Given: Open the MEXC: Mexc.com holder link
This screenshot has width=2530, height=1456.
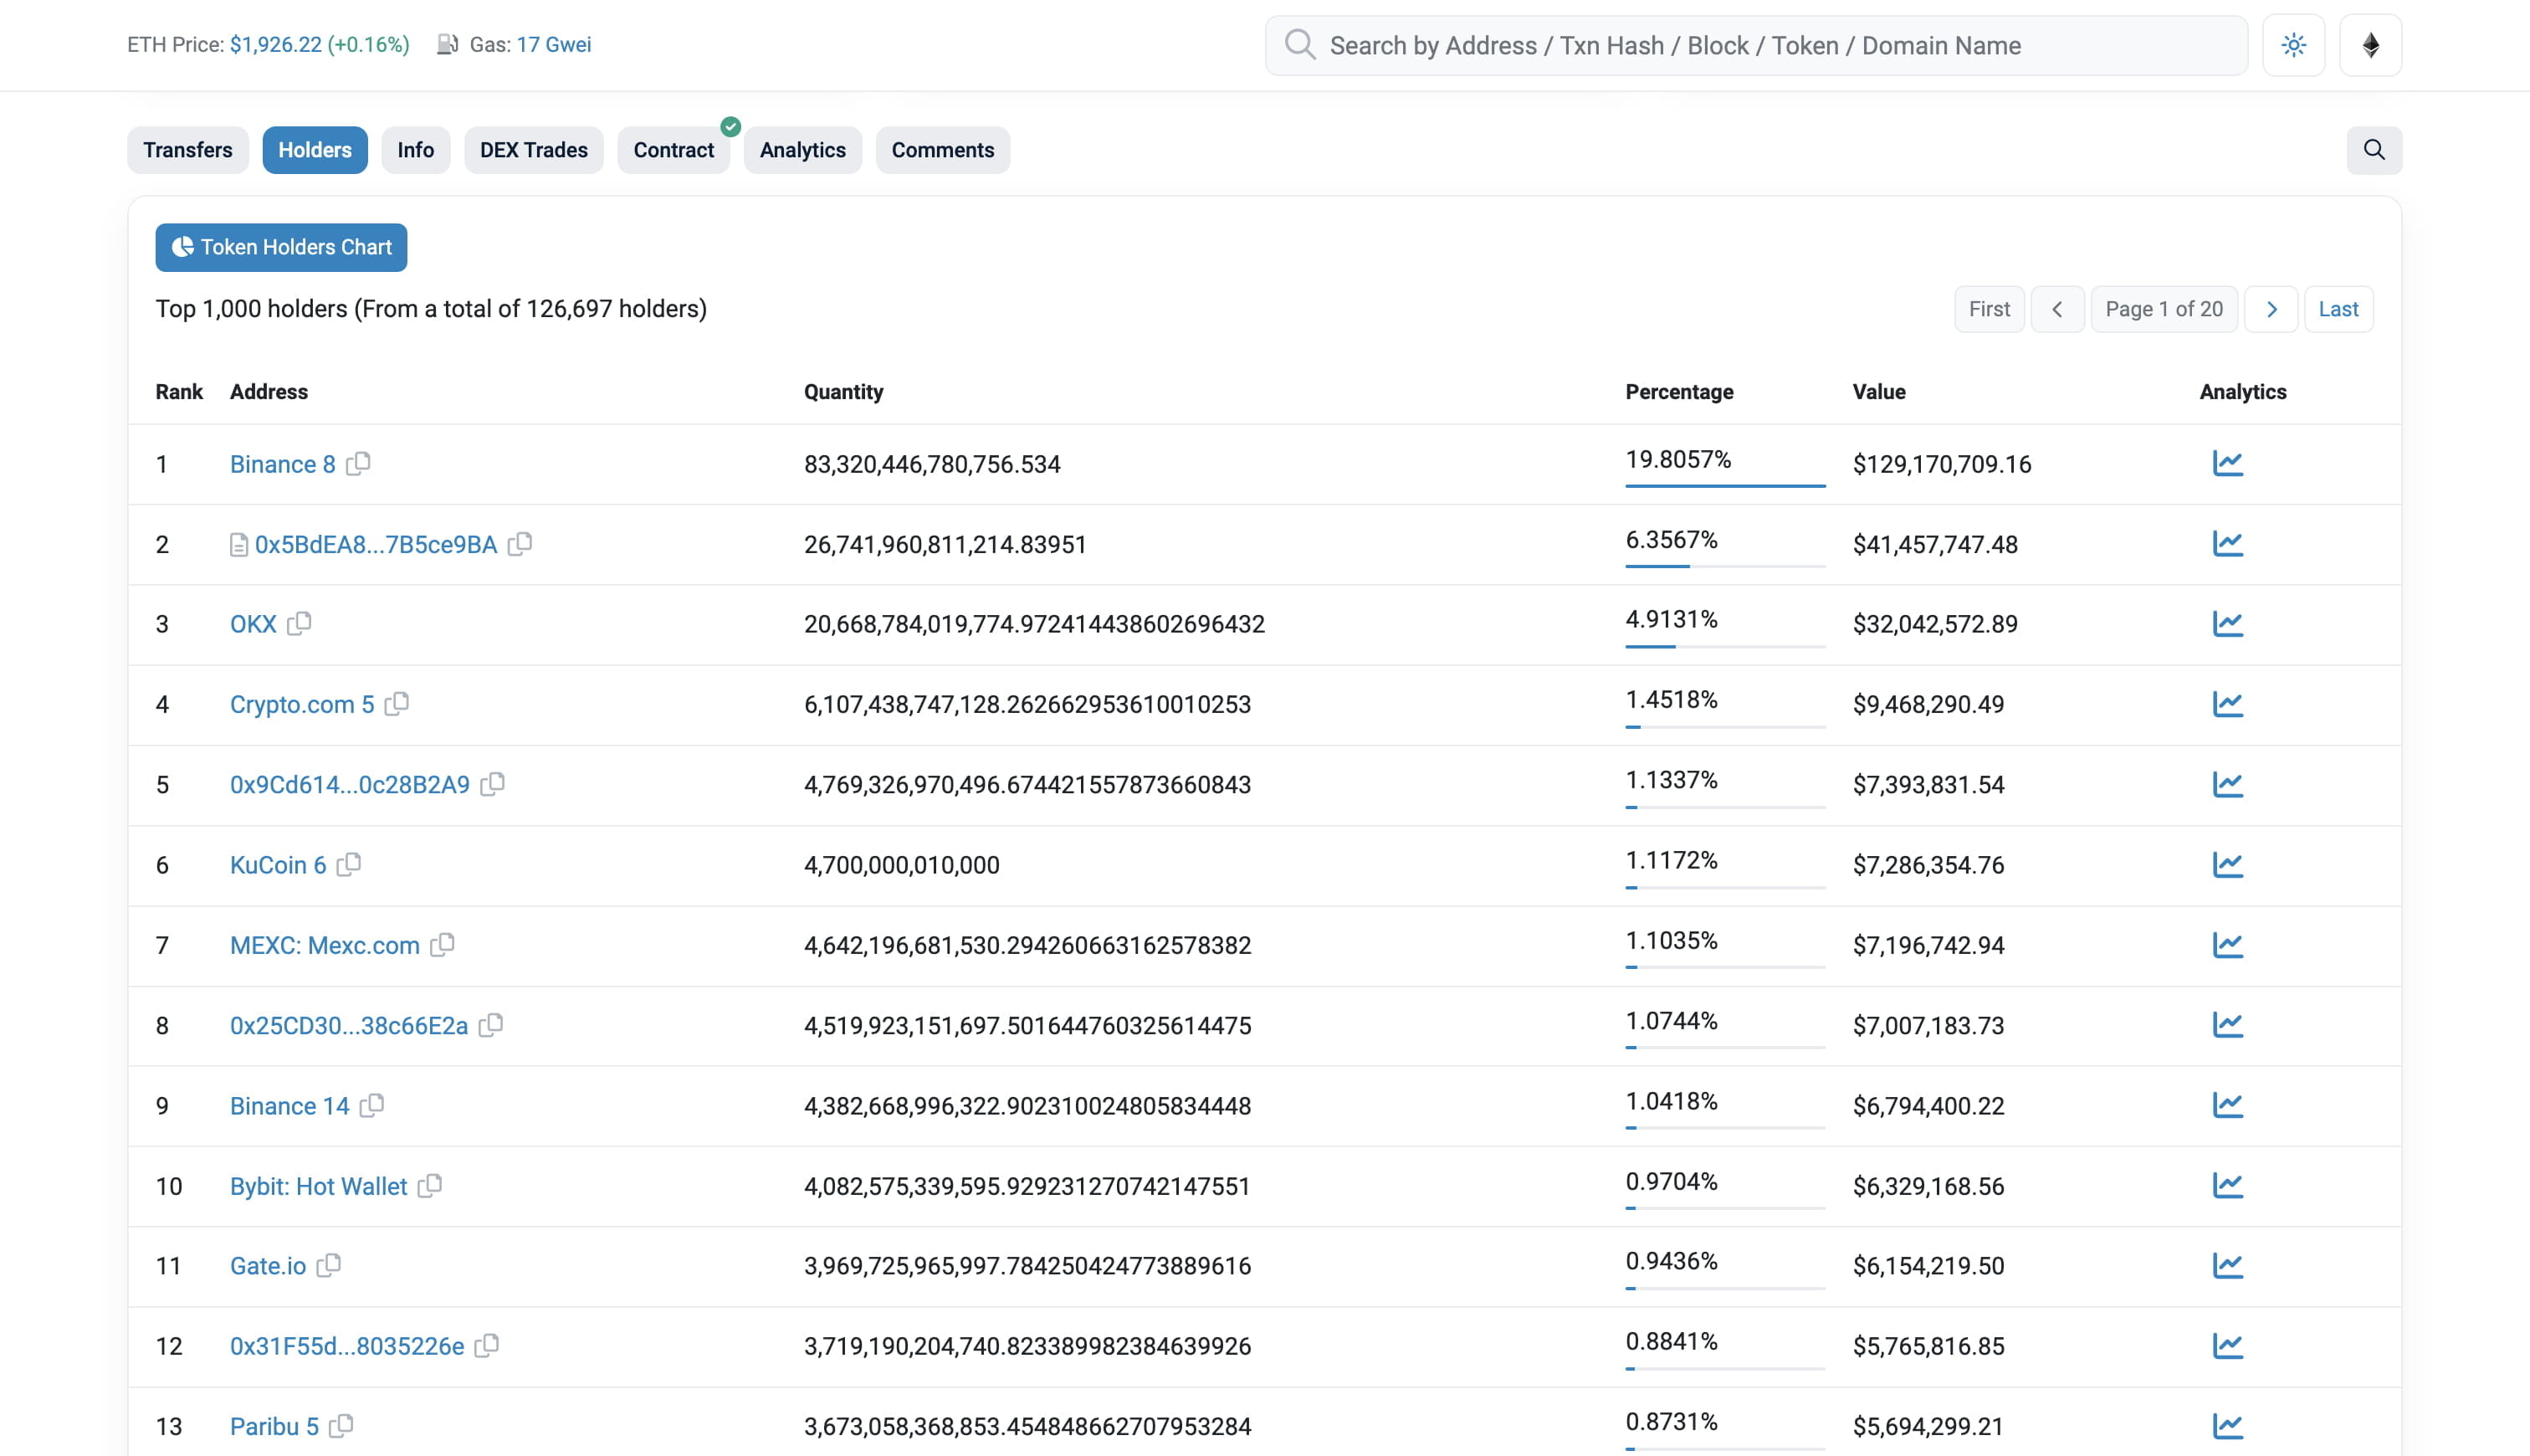Looking at the screenshot, I should [x=324, y=945].
